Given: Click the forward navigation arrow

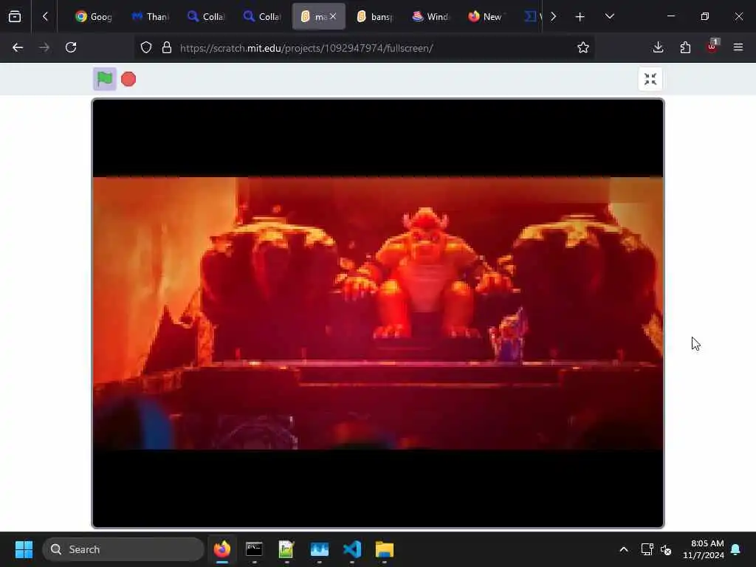Looking at the screenshot, I should [44, 47].
